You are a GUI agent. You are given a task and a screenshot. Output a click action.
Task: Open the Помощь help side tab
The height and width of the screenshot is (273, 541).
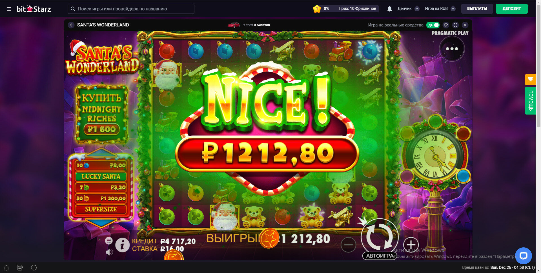tap(530, 100)
